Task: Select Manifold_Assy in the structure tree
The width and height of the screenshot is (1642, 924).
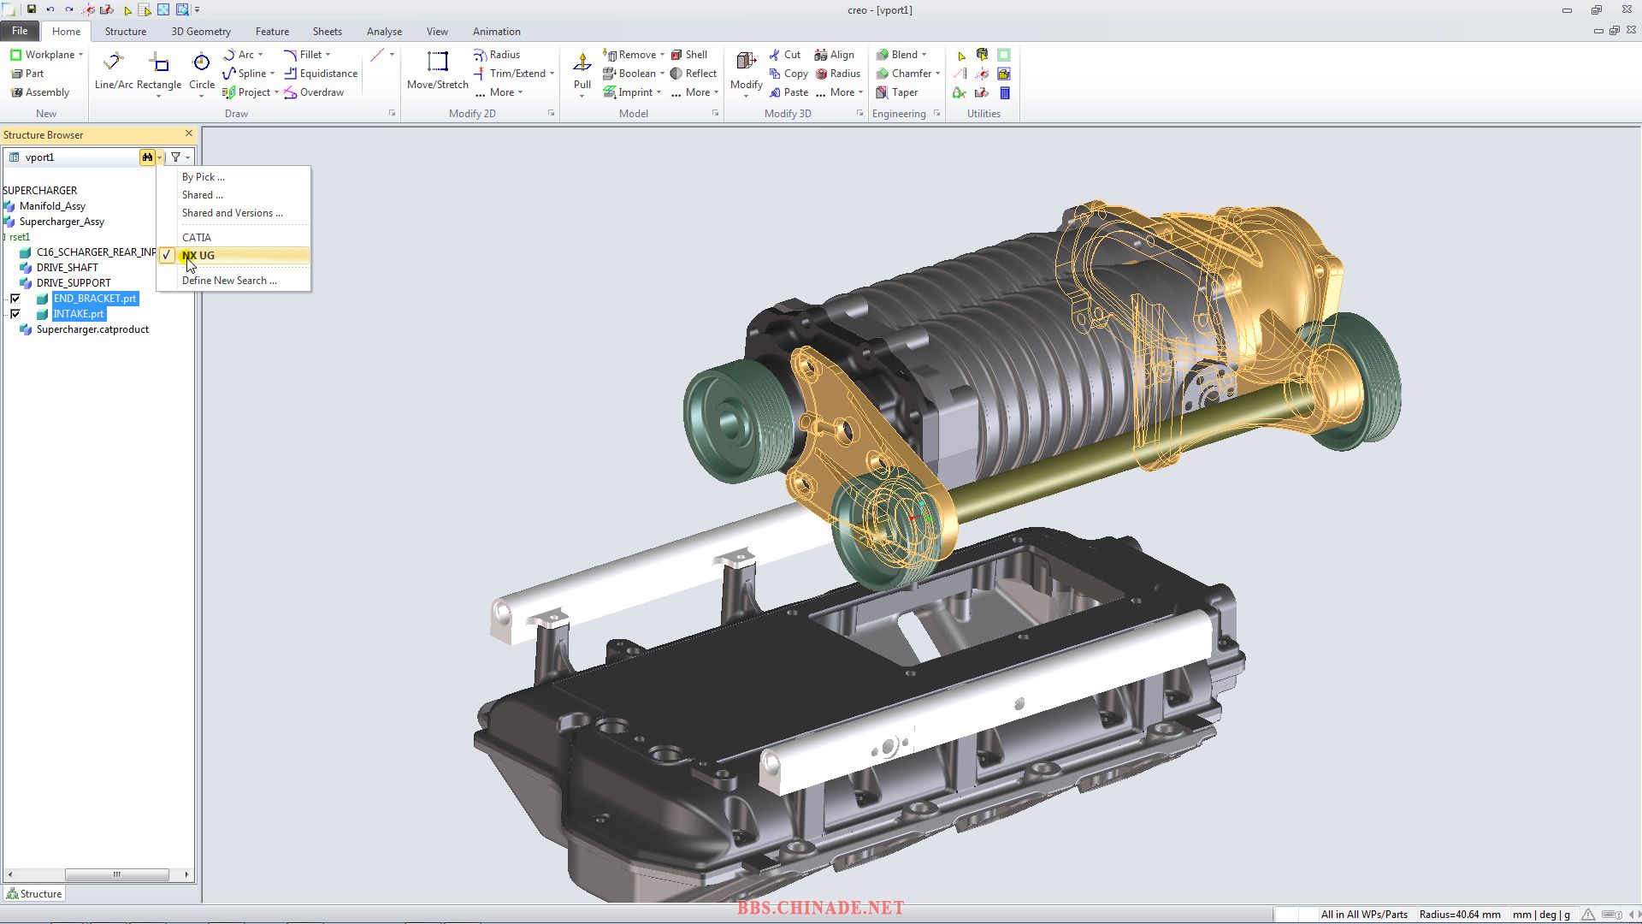Action: [52, 206]
